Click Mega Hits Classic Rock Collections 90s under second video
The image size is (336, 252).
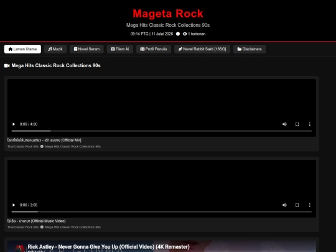click(x=73, y=227)
